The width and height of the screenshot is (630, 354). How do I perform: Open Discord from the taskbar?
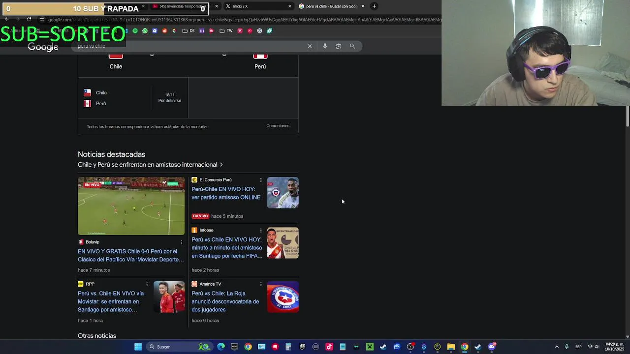coord(492,347)
